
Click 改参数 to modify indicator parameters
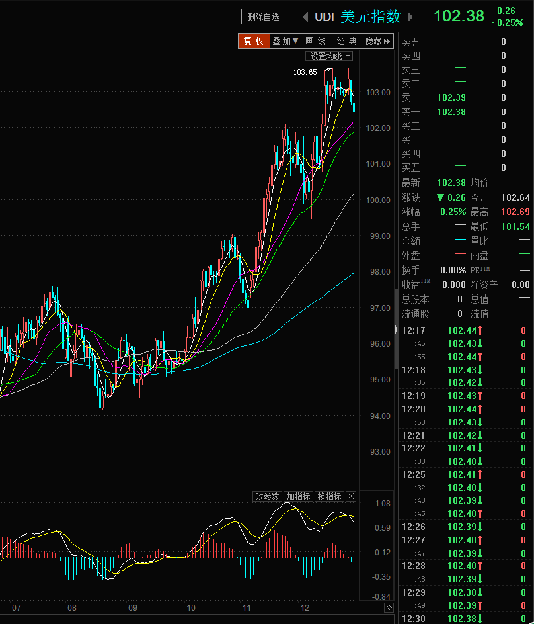268,496
